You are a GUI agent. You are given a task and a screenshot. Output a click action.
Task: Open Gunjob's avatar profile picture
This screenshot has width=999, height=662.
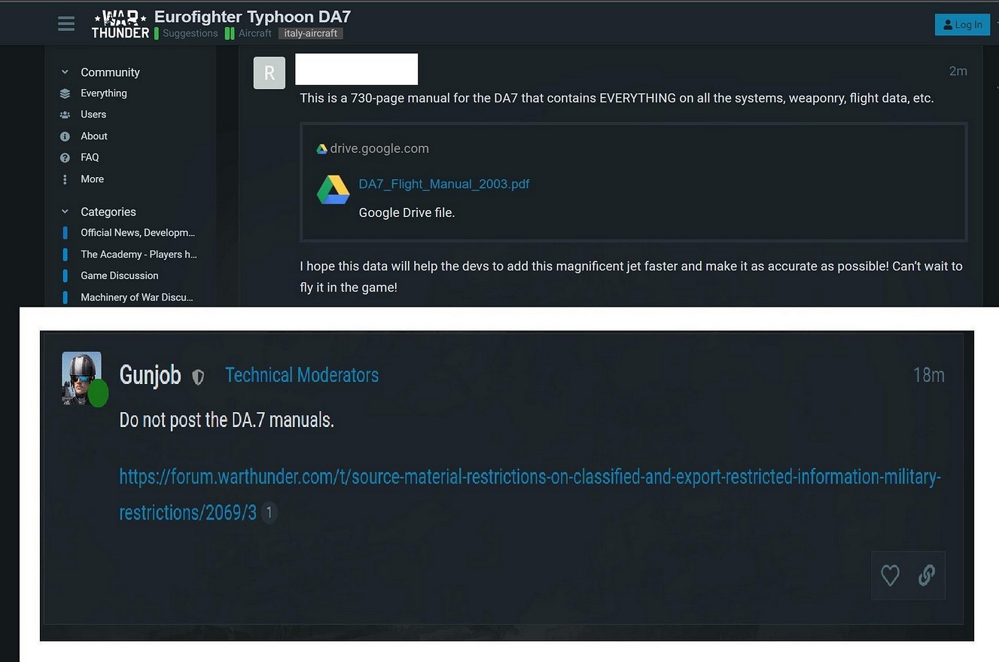tap(81, 378)
